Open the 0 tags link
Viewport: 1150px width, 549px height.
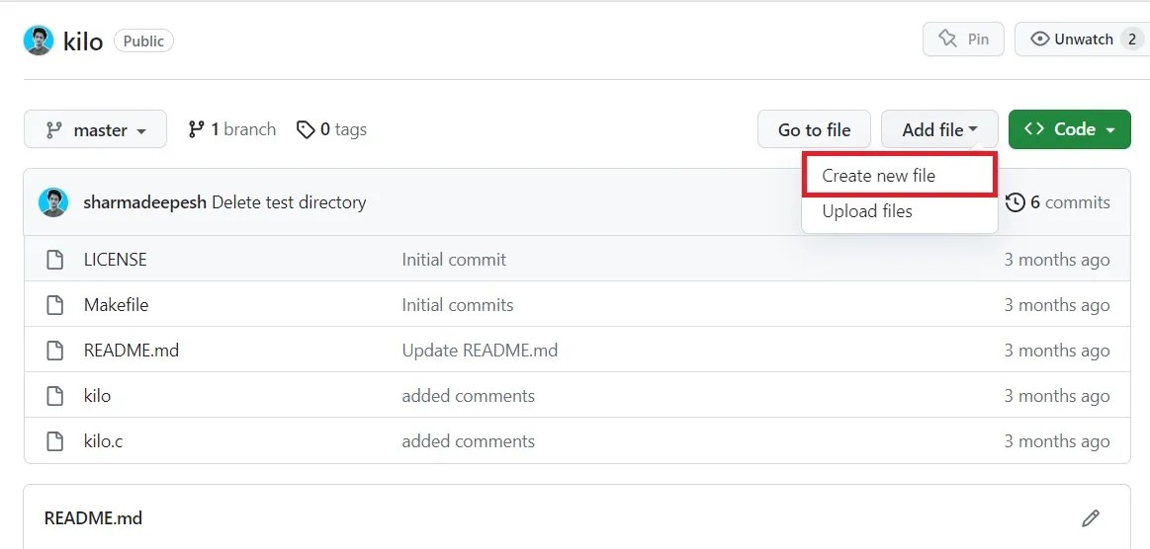(x=331, y=129)
